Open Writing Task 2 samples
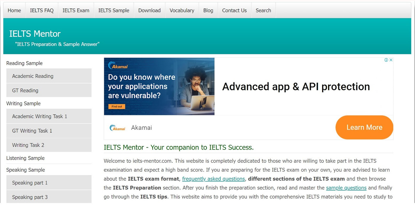 click(x=28, y=145)
